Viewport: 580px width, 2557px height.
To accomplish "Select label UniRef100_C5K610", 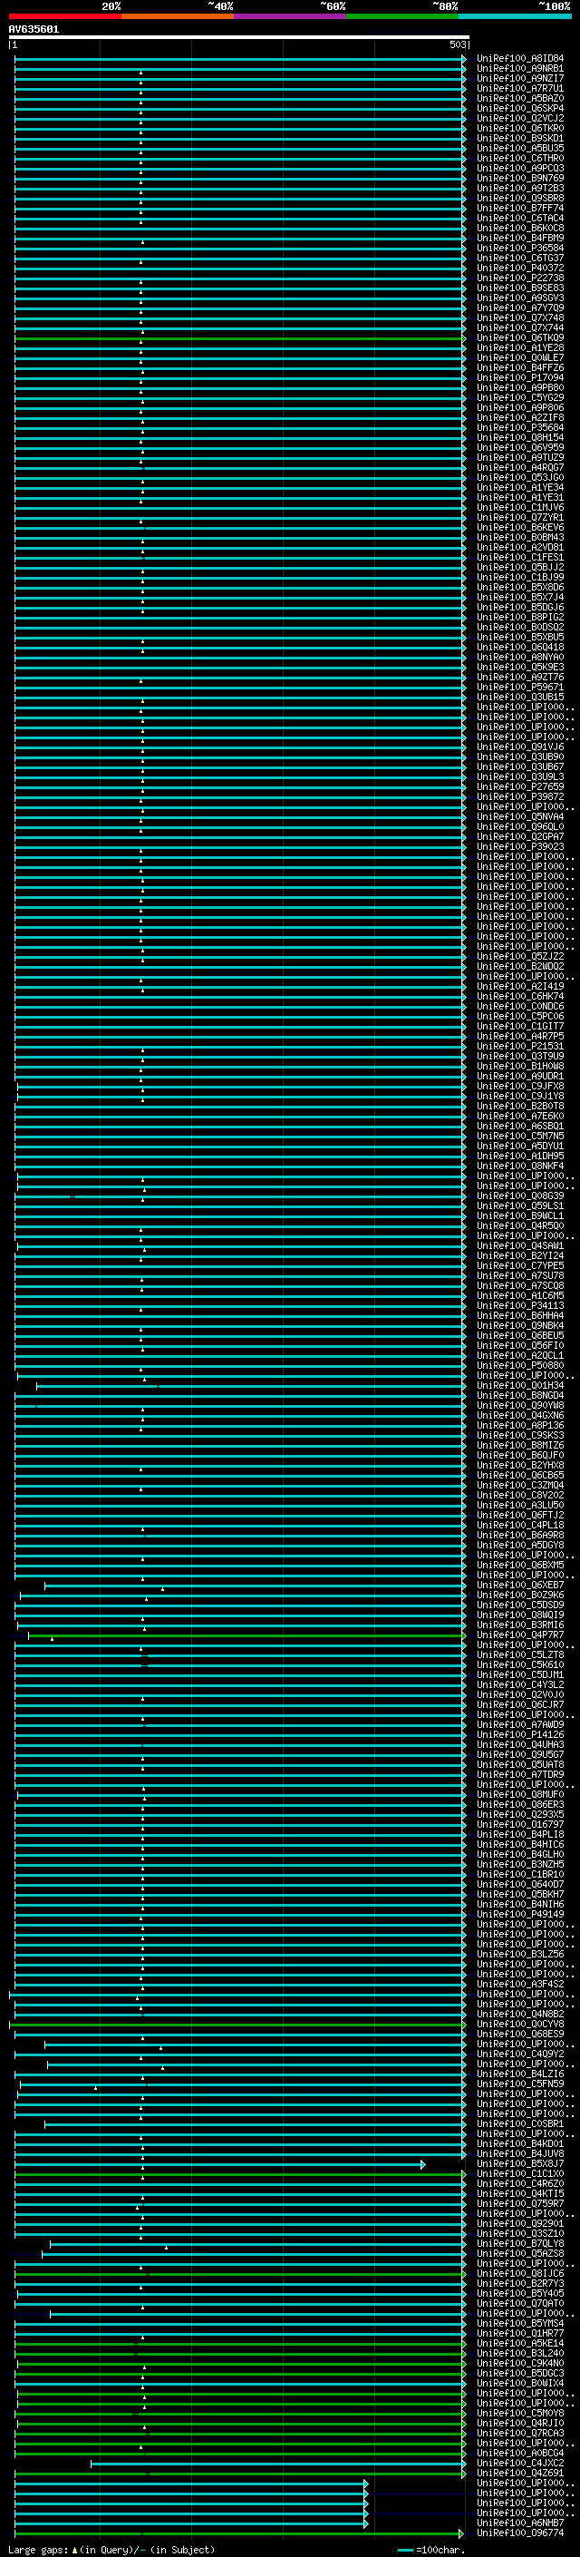I will pos(520,1664).
